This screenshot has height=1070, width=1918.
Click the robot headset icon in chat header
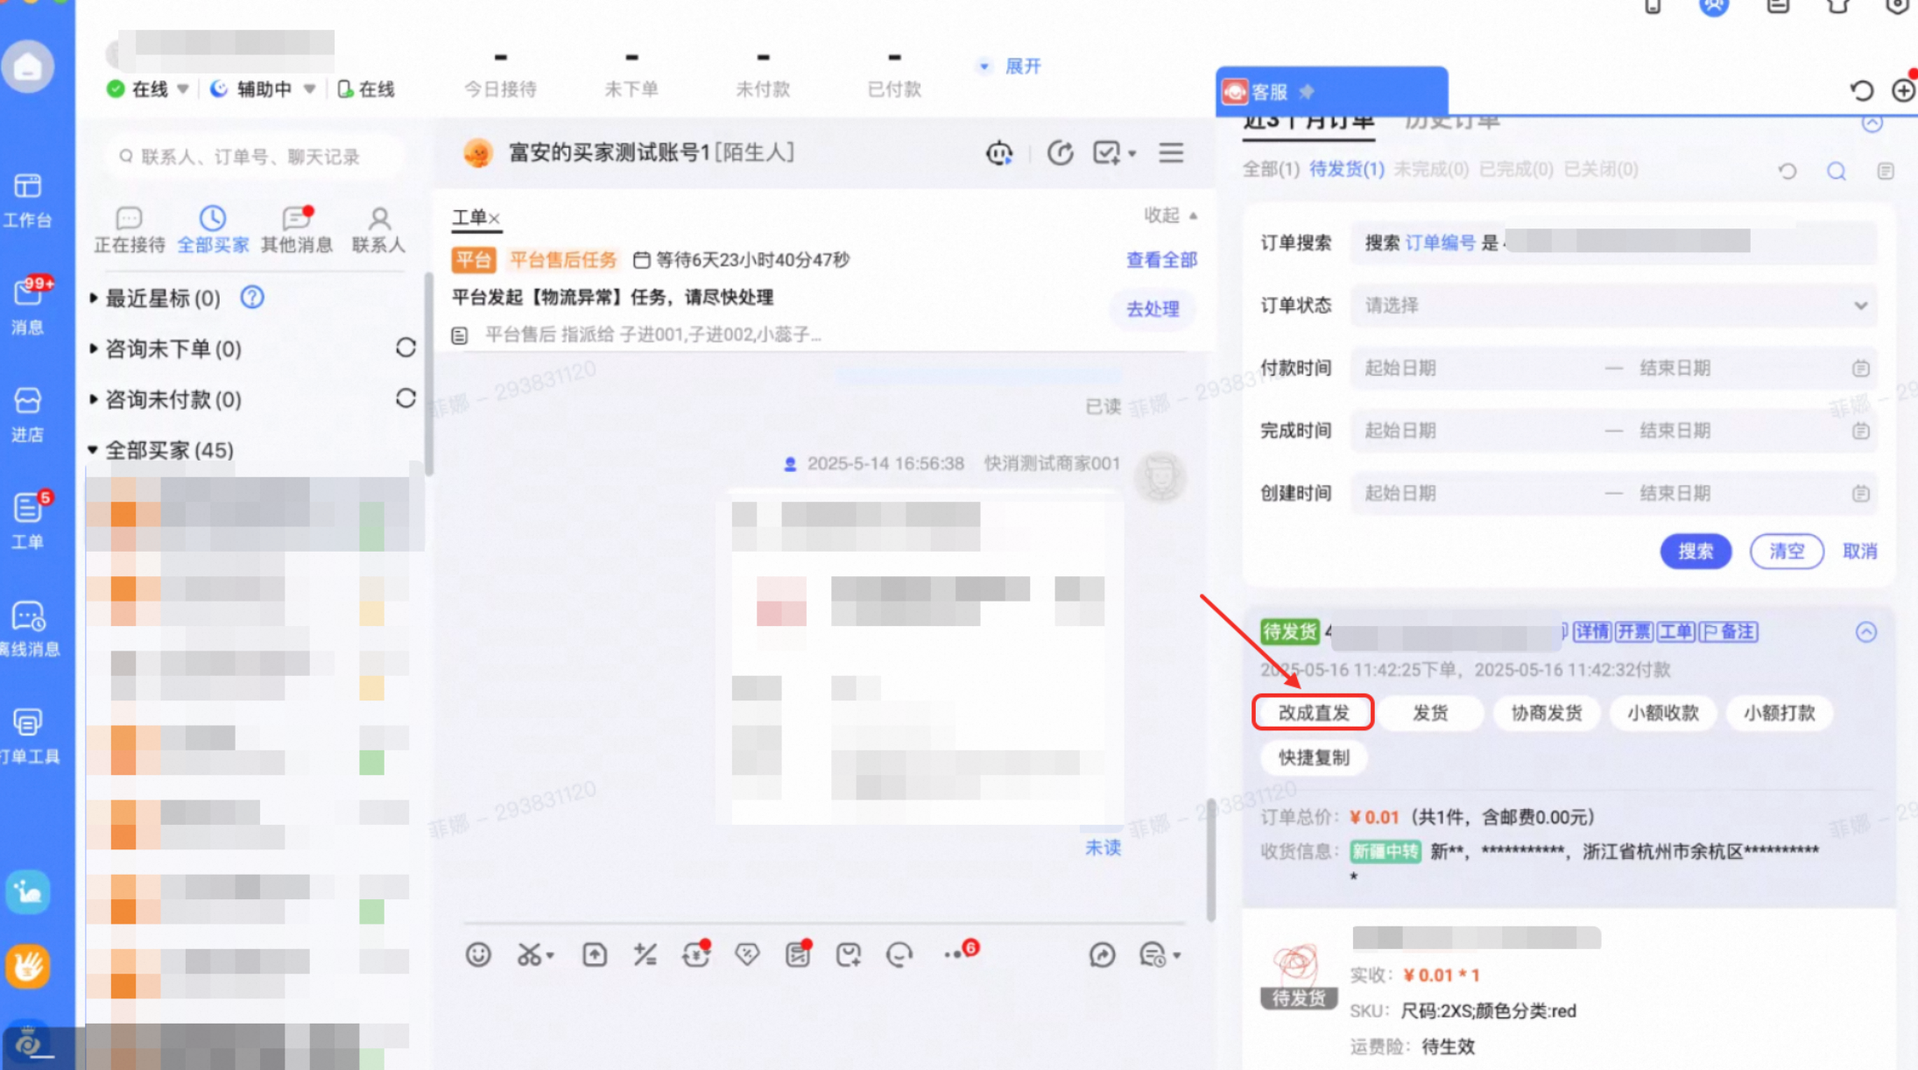tap(999, 153)
